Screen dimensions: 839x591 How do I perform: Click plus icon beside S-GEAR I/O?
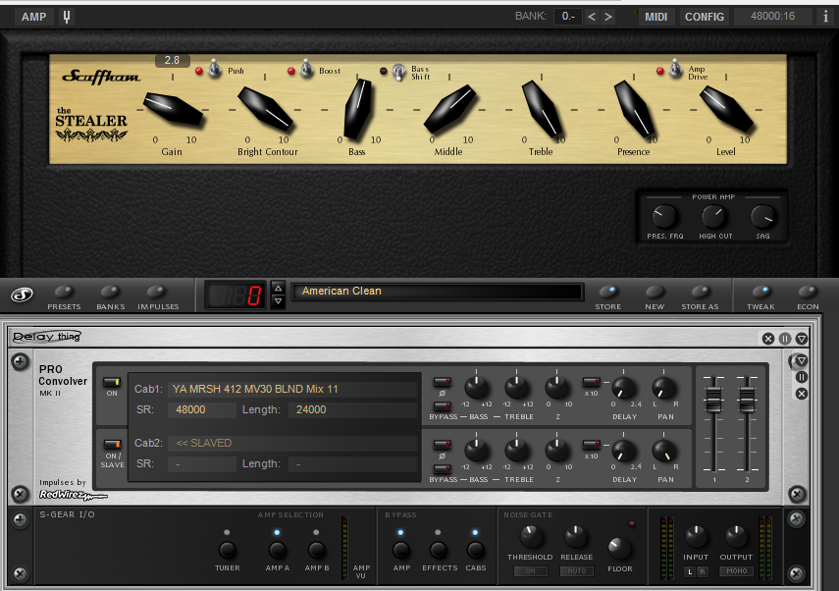tap(20, 519)
